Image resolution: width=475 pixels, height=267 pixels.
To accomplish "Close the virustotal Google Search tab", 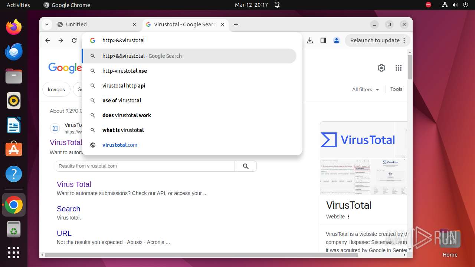I will 223,24.
